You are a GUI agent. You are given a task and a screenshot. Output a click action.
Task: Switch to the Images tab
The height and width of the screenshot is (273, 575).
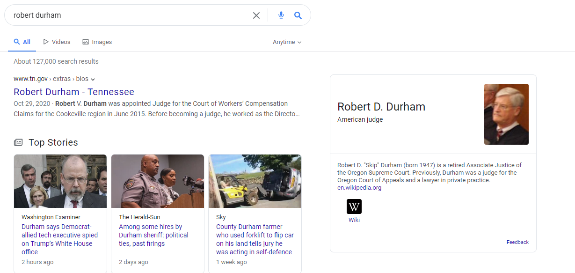point(97,42)
